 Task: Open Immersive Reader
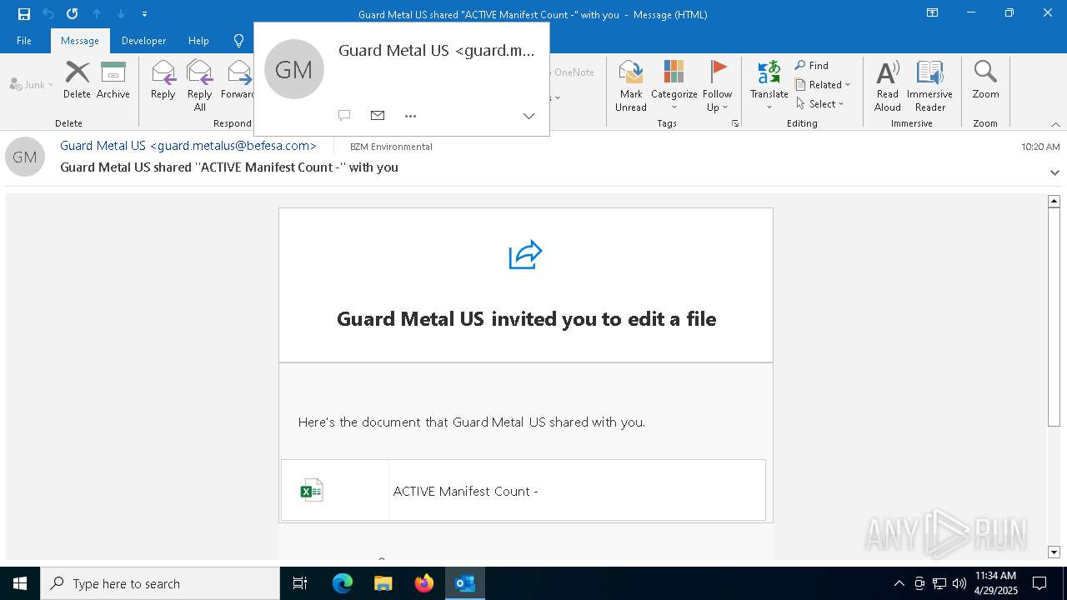pyautogui.click(x=929, y=85)
